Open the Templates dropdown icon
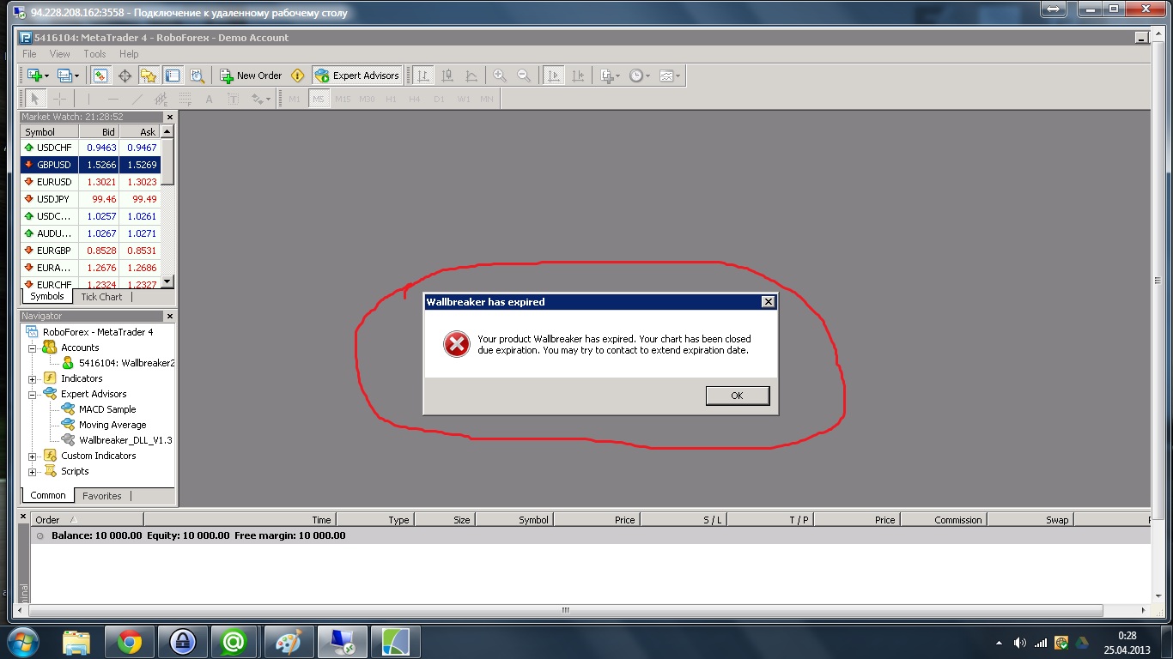The width and height of the screenshot is (1173, 659). pyautogui.click(x=670, y=76)
